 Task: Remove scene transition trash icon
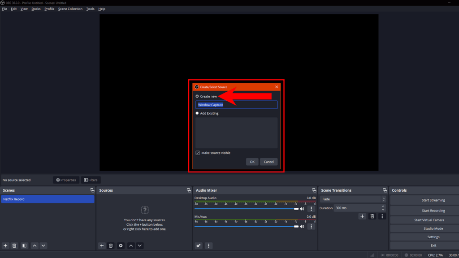(x=372, y=216)
